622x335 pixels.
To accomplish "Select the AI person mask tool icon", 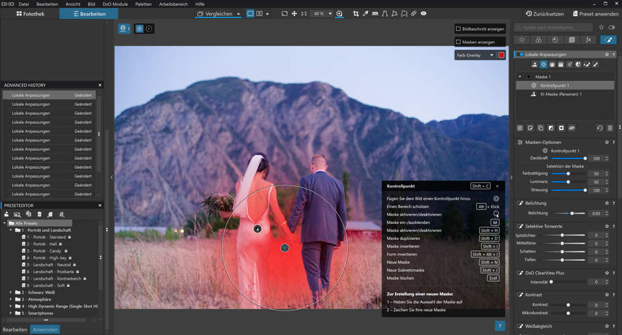I will [x=535, y=64].
